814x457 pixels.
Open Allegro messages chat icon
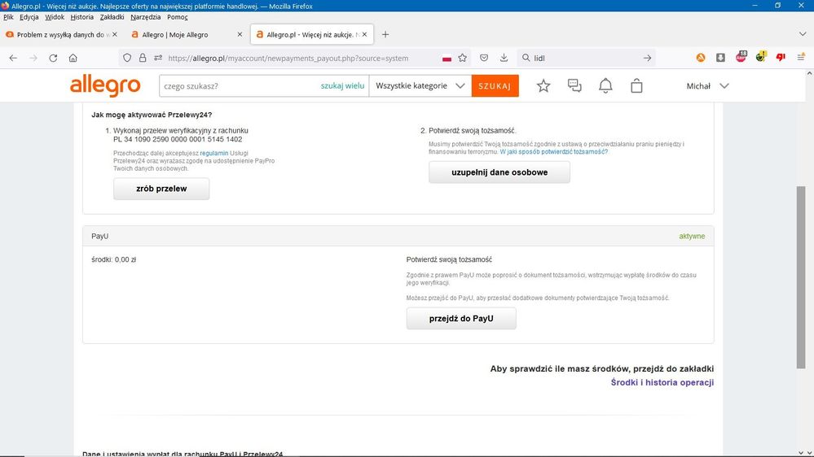574,85
